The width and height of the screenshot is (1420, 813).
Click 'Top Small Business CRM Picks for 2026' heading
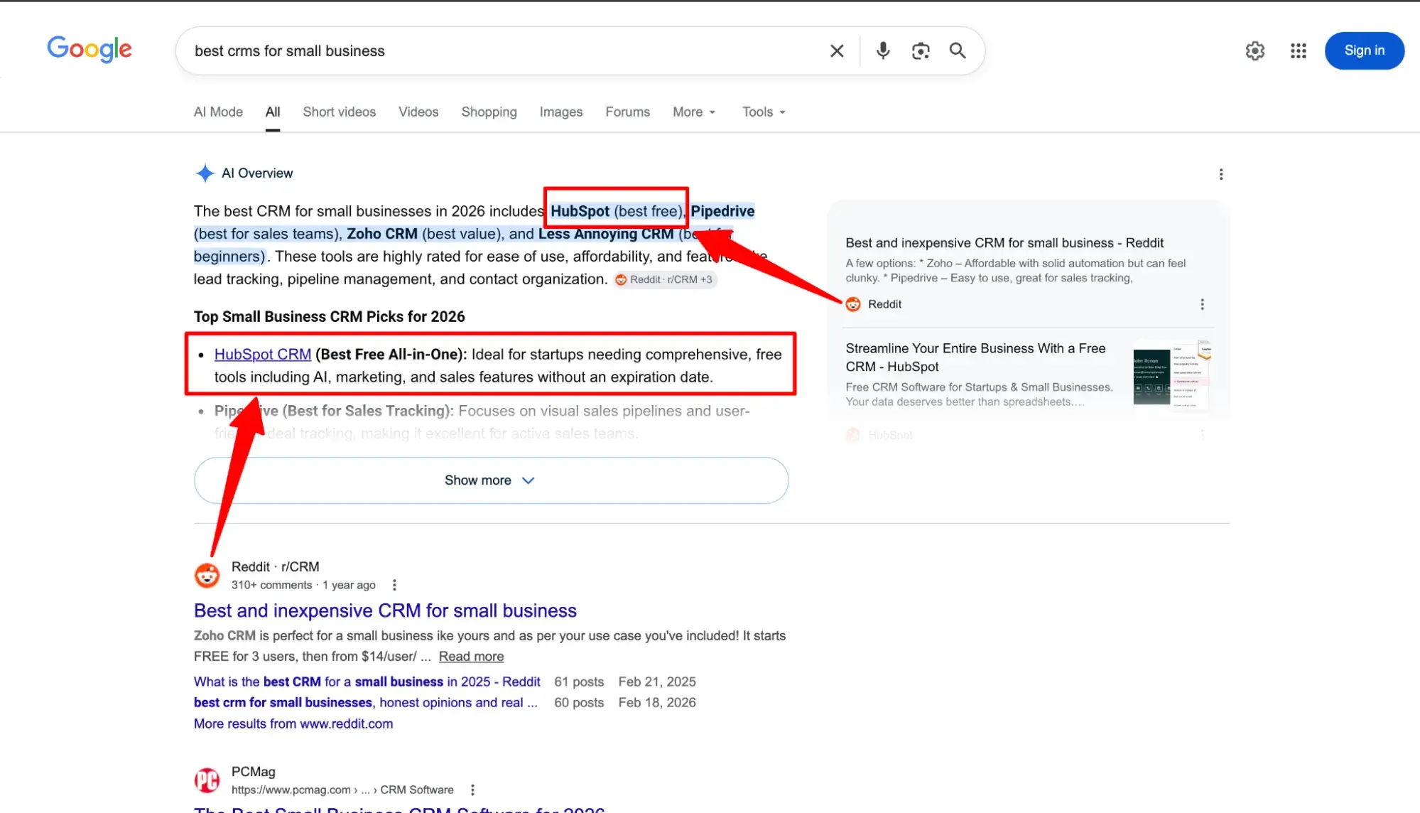click(x=330, y=317)
